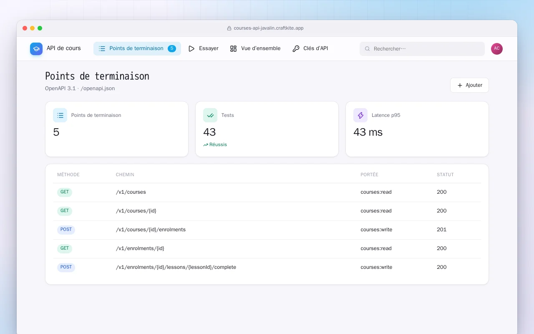534x334 pixels.
Task: Click the double-check icon on the Tests card
Action: (210, 115)
